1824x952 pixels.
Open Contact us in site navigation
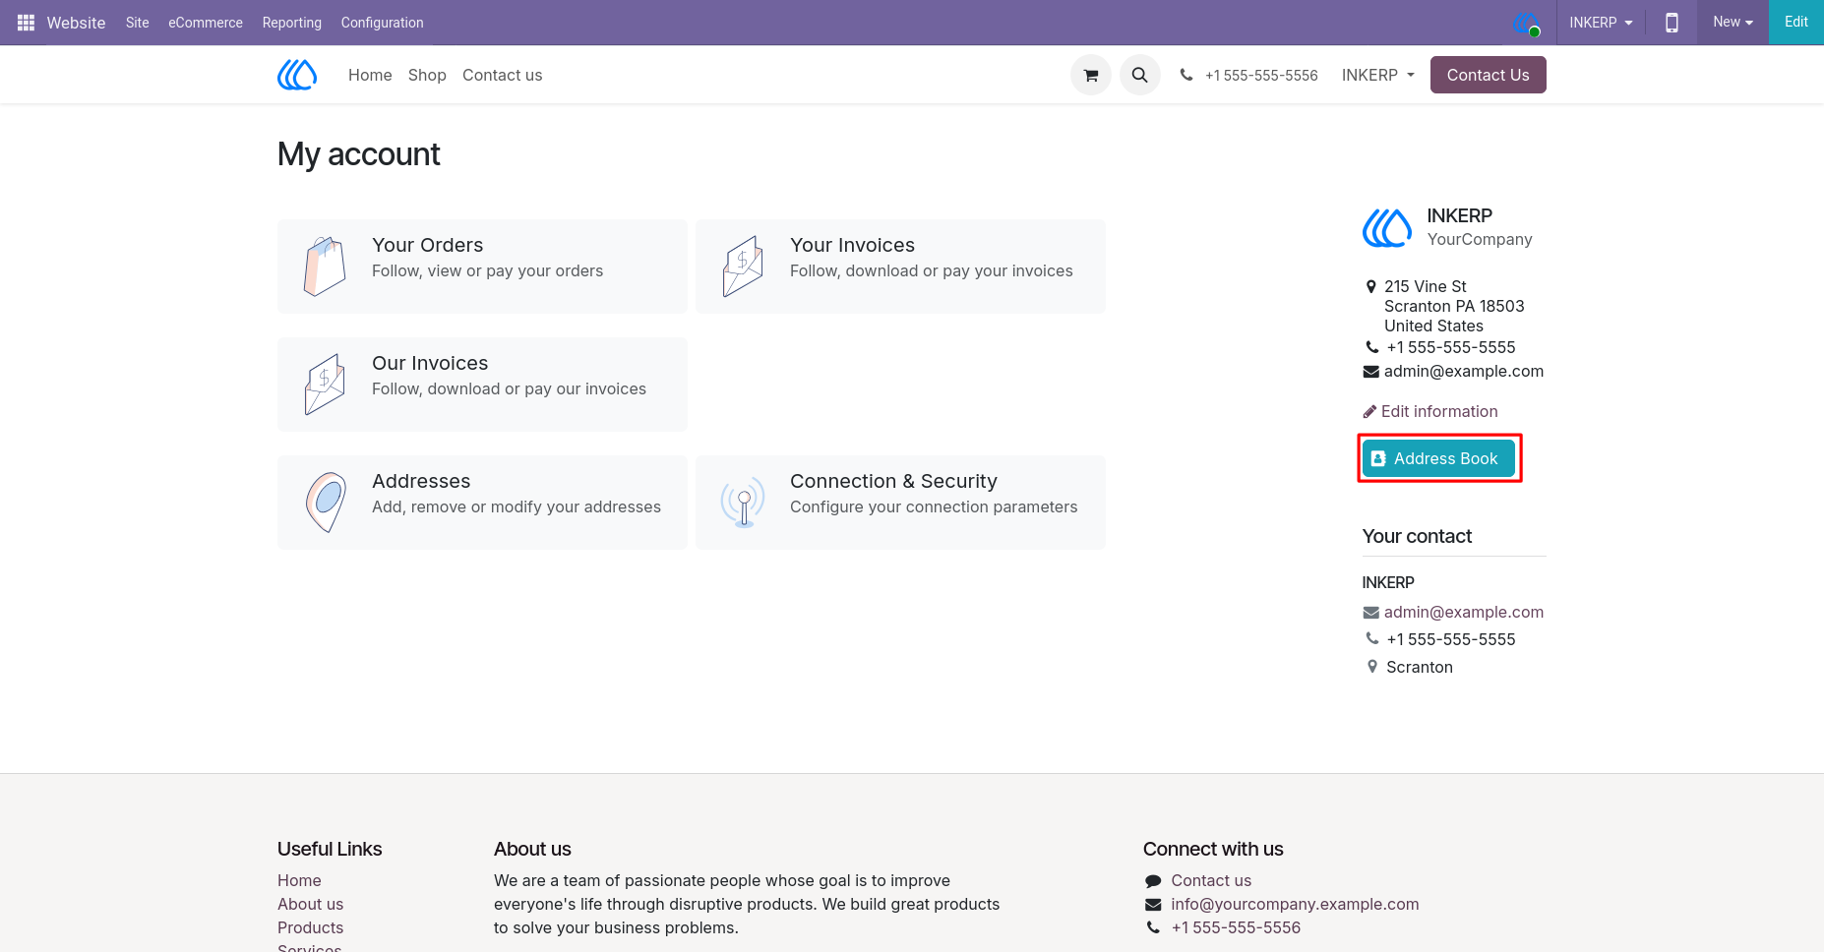(503, 75)
